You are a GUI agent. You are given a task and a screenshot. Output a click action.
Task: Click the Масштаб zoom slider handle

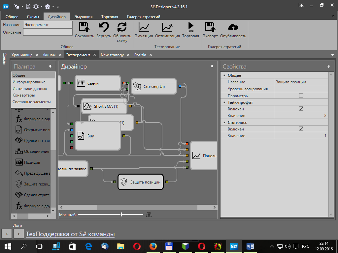point(121,214)
